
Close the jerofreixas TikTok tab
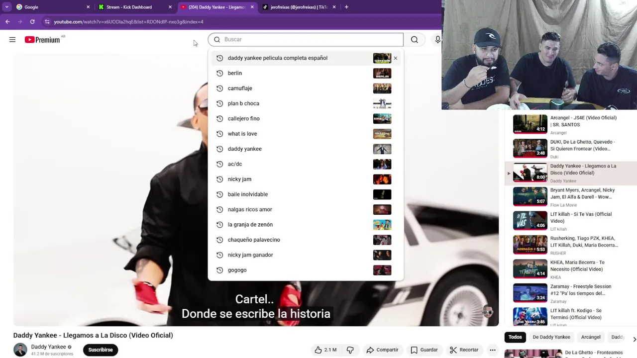334,7
